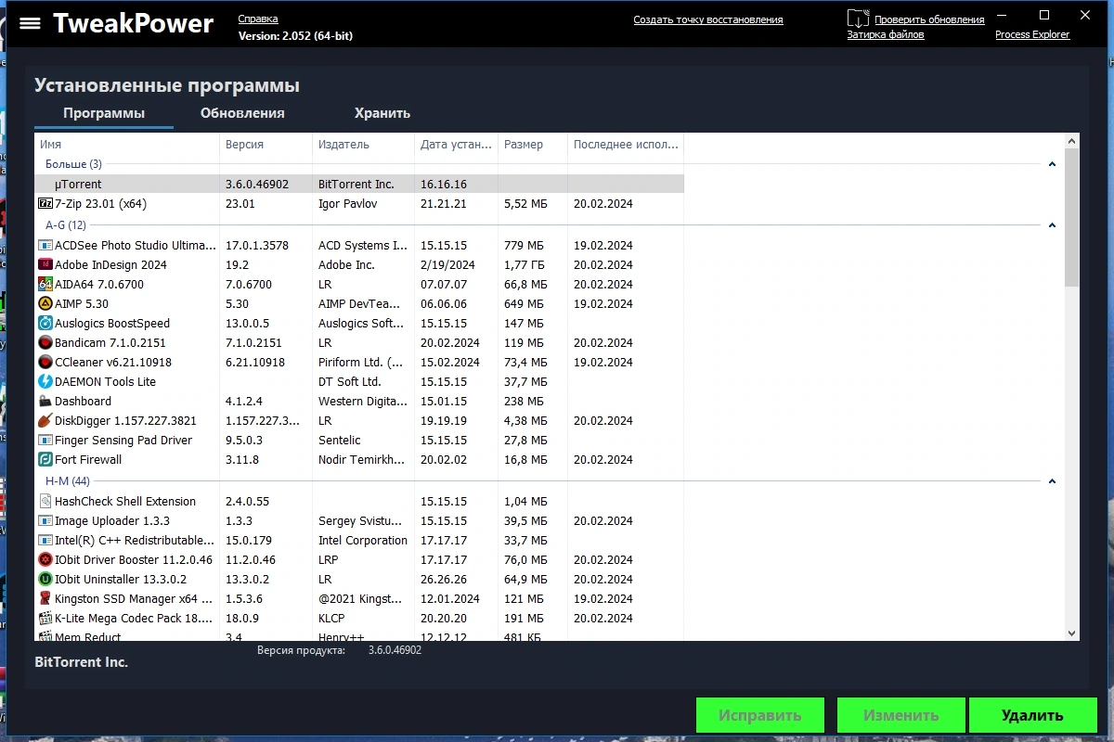Click the program list scrollbar thumb
Screen dimensions: 1114x742
pyautogui.click(x=1072, y=218)
